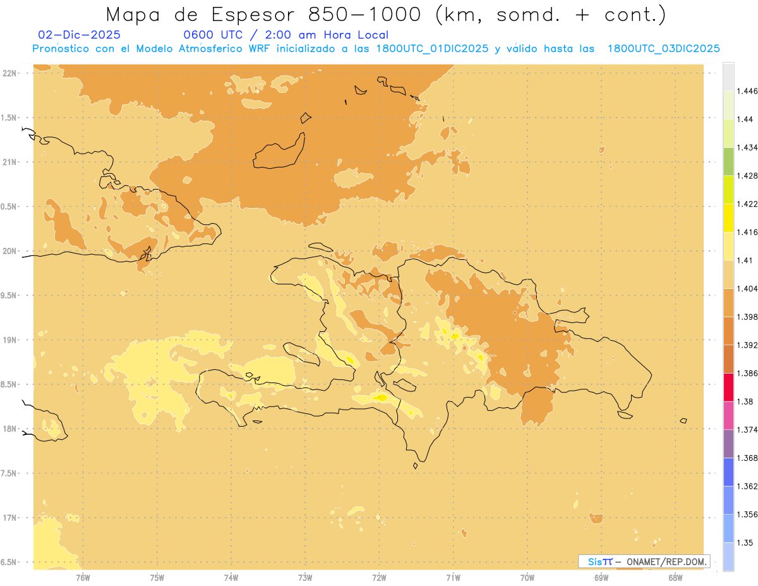Image resolution: width=758 pixels, height=586 pixels.
Task: Click the '76W' longitude label
Action: click(x=83, y=578)
